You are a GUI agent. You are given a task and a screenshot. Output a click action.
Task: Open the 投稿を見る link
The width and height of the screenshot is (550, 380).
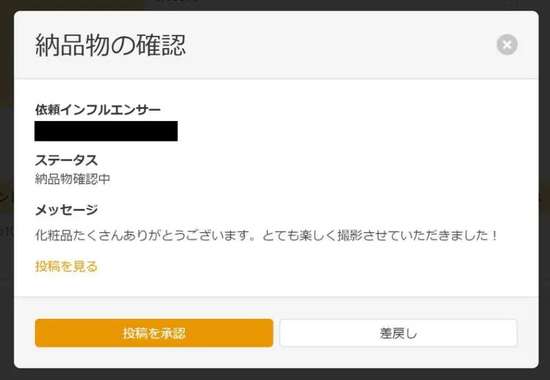point(66,267)
